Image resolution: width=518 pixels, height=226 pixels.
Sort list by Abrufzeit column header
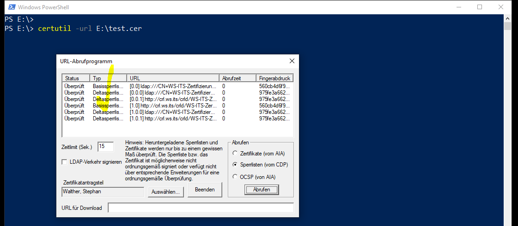[x=238, y=78]
